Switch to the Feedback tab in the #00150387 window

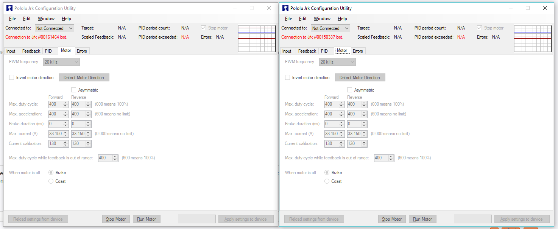307,51
